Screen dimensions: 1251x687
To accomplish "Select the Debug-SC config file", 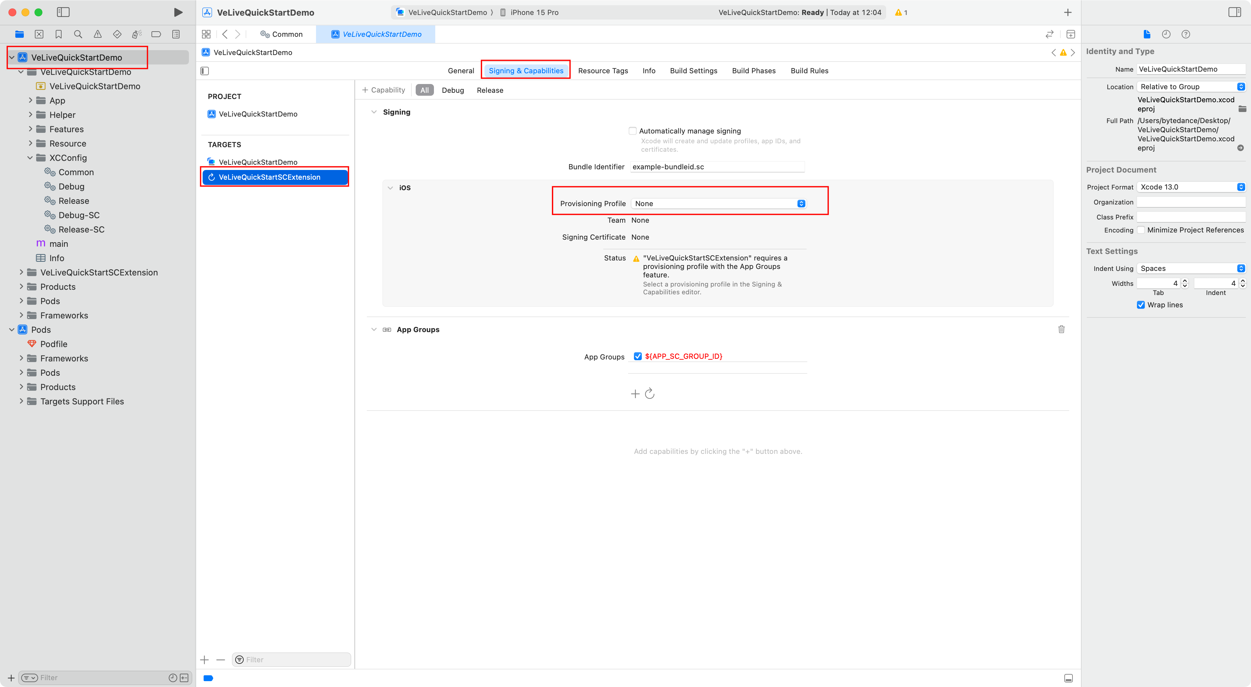I will click(x=79, y=215).
